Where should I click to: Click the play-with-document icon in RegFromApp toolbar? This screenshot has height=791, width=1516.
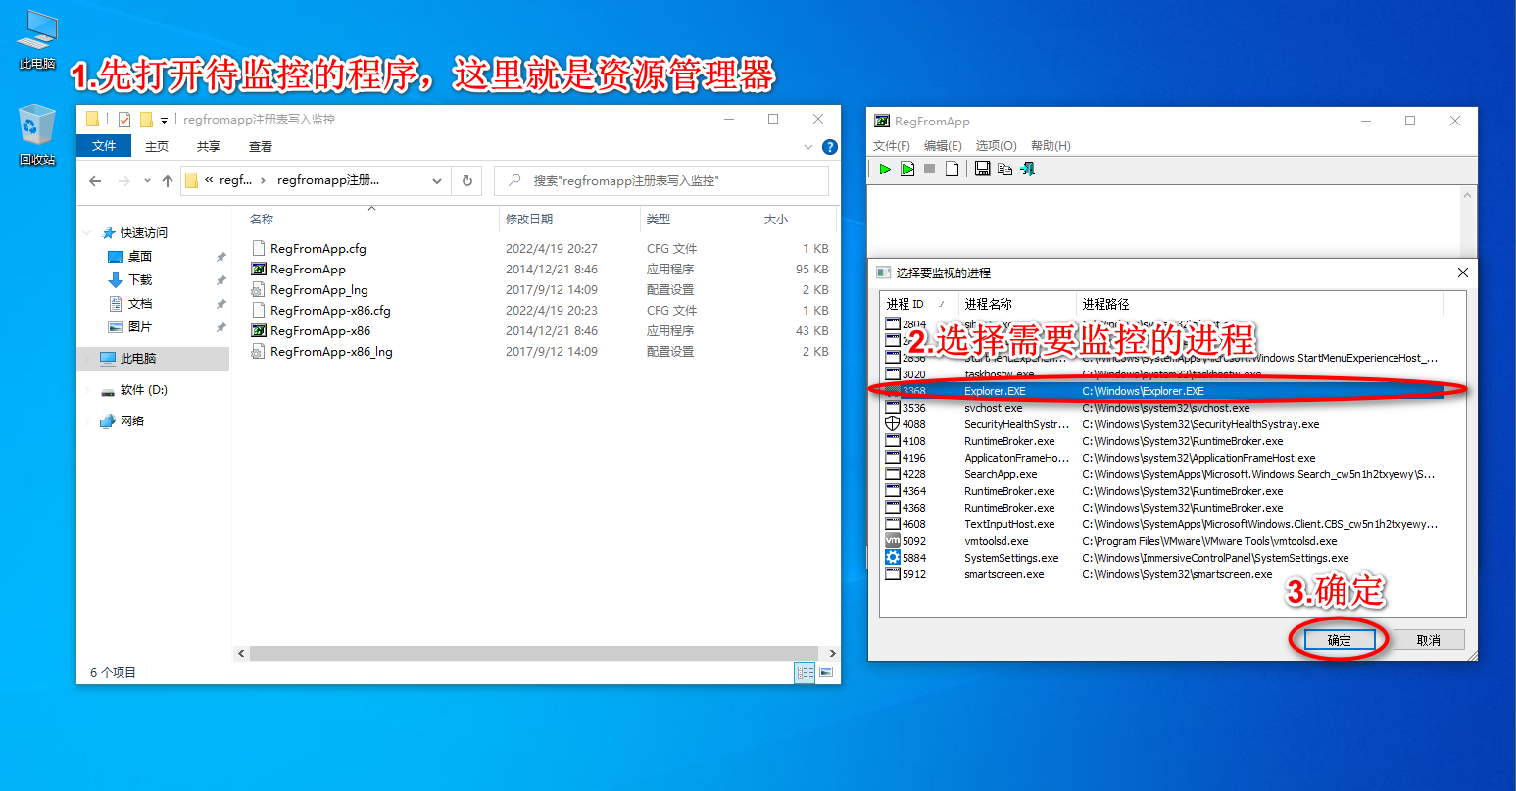[x=907, y=170]
